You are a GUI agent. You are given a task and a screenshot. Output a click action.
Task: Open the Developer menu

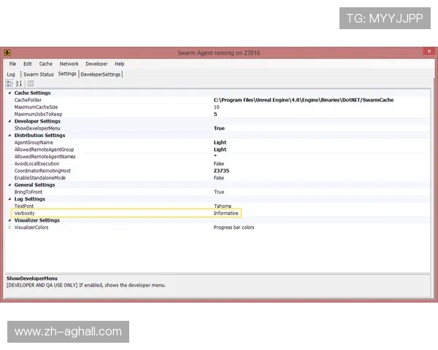tap(96, 64)
